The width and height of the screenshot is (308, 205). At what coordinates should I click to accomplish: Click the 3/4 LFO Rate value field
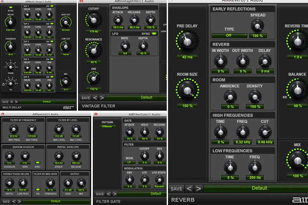point(125,53)
